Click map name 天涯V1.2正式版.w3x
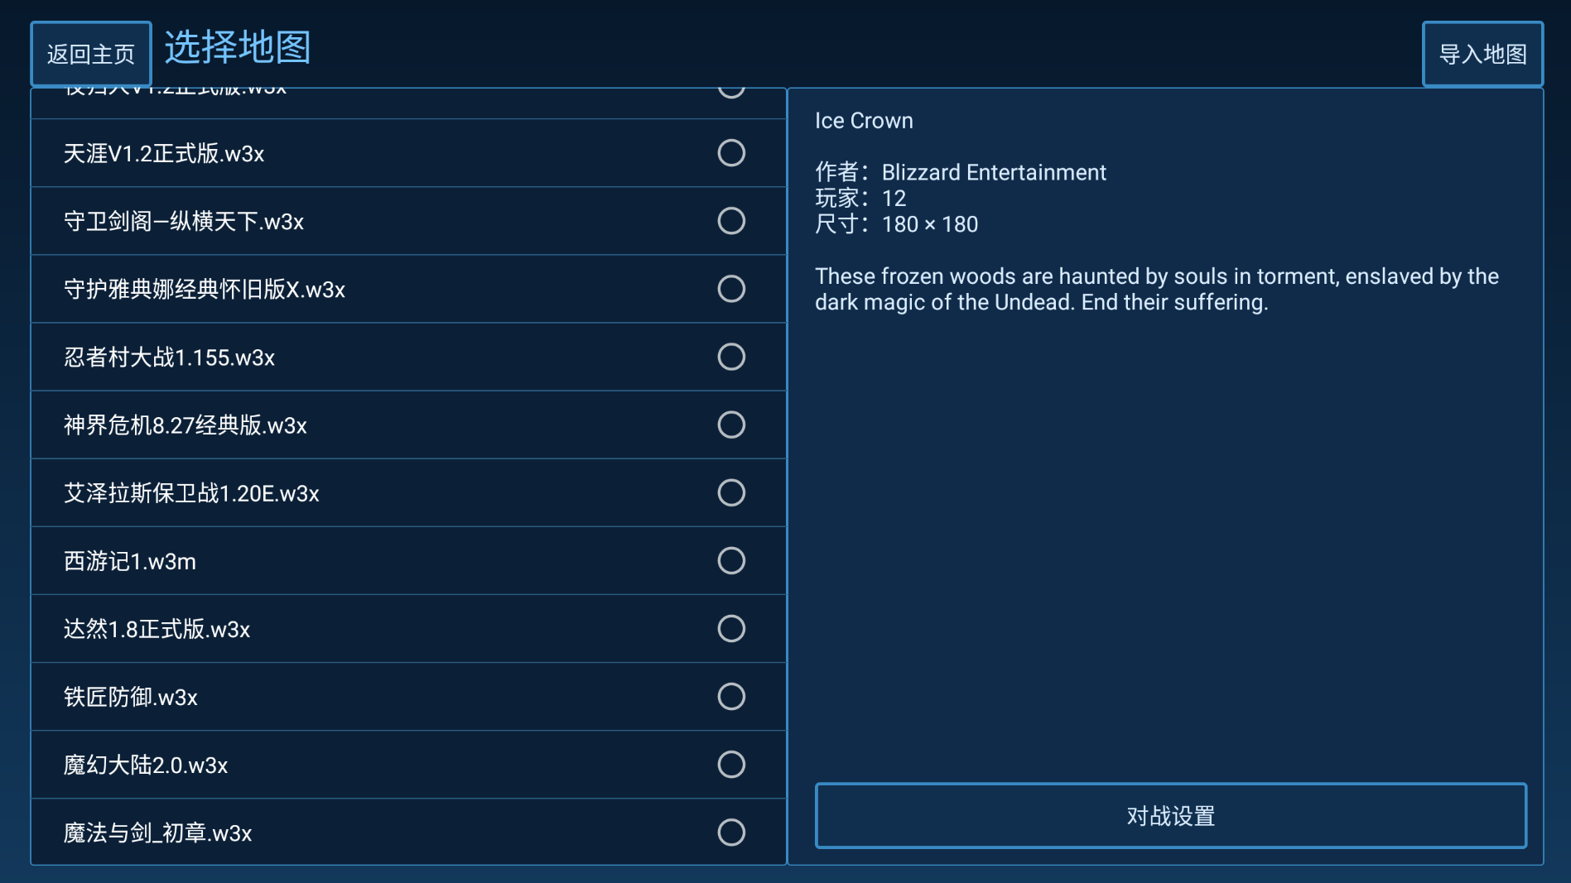This screenshot has width=1571, height=883. [x=164, y=154]
